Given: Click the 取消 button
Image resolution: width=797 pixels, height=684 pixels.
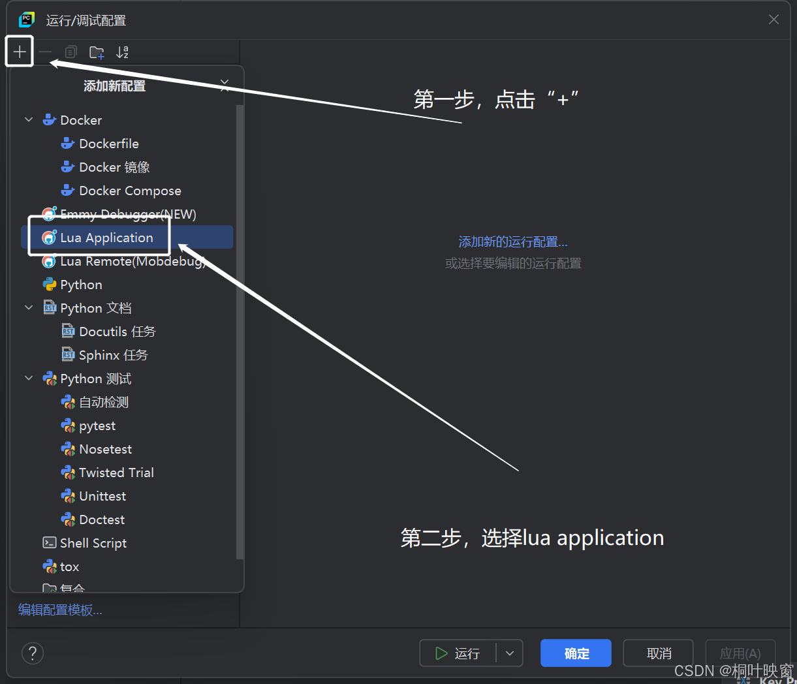Looking at the screenshot, I should tap(659, 653).
